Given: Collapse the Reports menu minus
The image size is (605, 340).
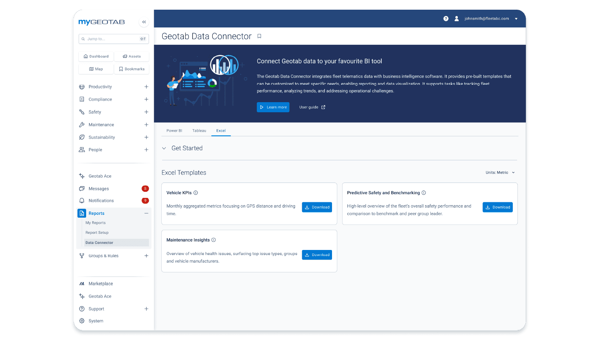Looking at the screenshot, I should point(146,213).
